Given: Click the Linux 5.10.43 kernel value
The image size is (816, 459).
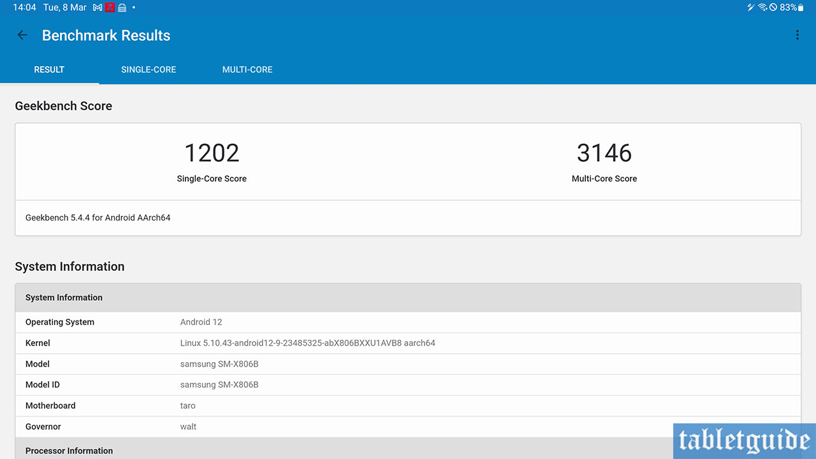Looking at the screenshot, I should click(x=308, y=343).
